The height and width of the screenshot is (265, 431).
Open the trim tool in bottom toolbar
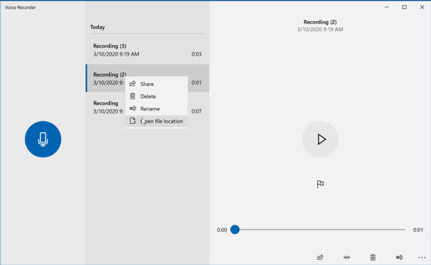click(347, 257)
